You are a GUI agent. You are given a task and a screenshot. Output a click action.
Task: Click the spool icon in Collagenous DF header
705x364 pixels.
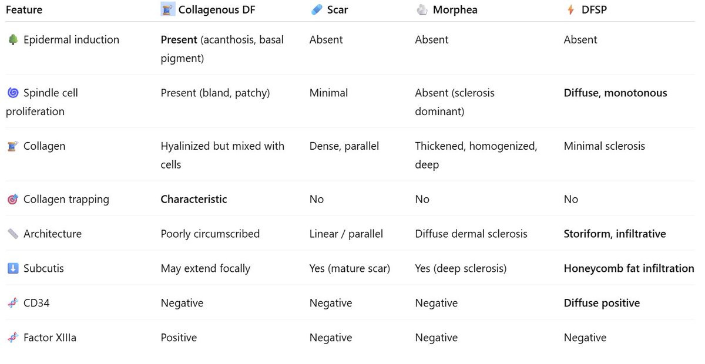click(x=168, y=9)
